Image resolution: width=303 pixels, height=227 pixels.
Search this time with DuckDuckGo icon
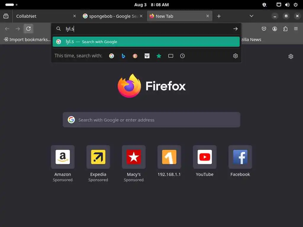click(135, 56)
